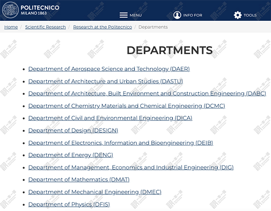Click the Info For person icon
271x211 pixels.
(x=177, y=15)
